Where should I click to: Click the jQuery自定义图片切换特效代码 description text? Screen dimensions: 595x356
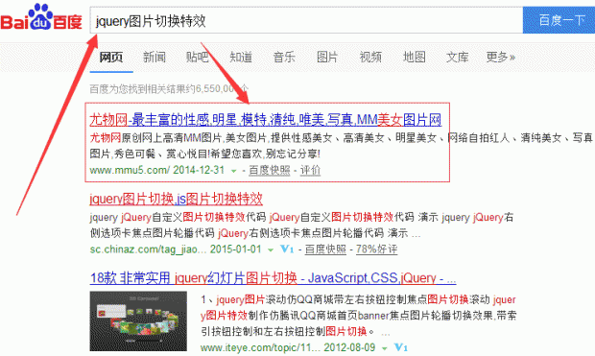point(301,225)
